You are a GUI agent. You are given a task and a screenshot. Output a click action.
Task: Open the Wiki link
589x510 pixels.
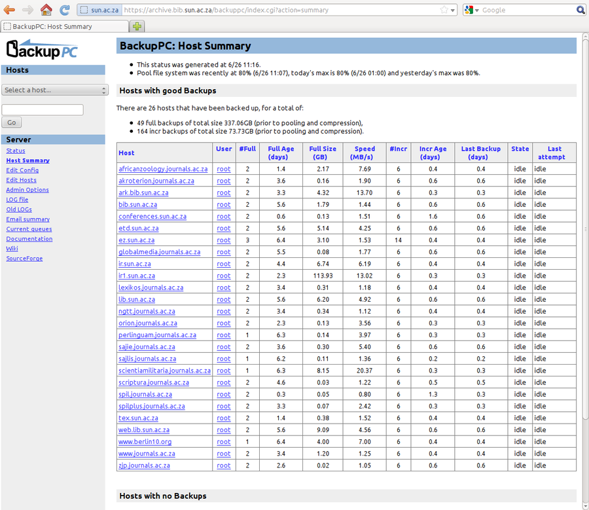click(12, 248)
